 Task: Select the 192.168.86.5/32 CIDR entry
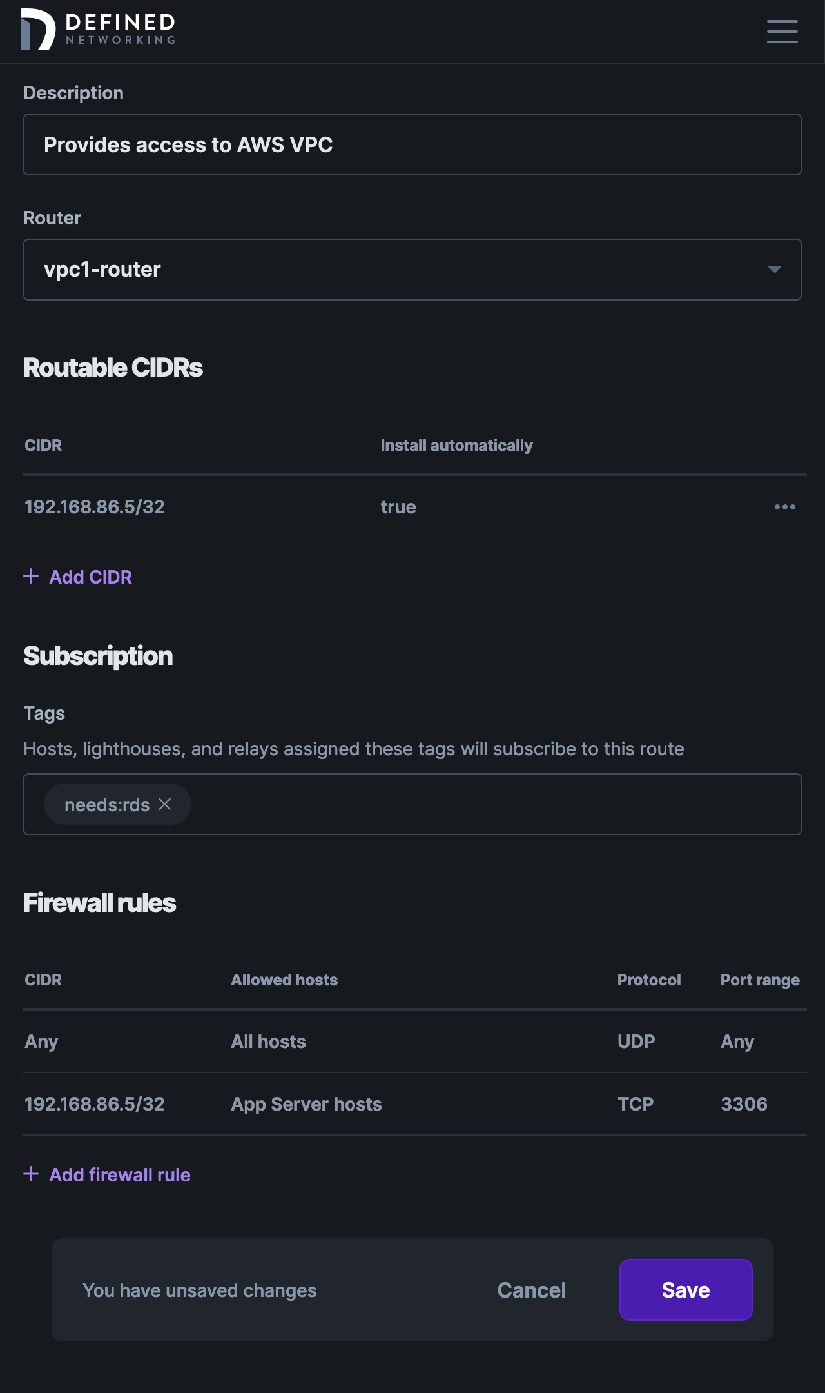tap(95, 508)
